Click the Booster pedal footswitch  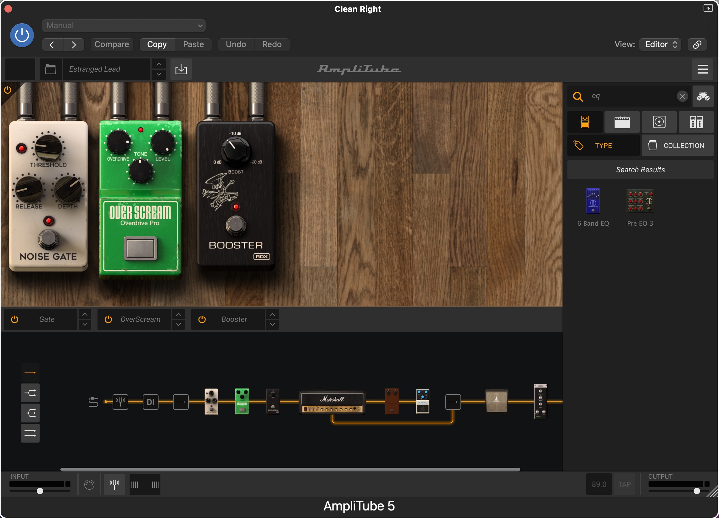[x=236, y=225]
